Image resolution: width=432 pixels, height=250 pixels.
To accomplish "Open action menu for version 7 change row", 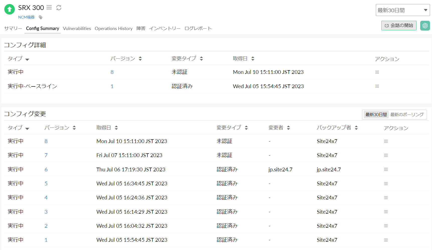I will pyautogui.click(x=386, y=155).
